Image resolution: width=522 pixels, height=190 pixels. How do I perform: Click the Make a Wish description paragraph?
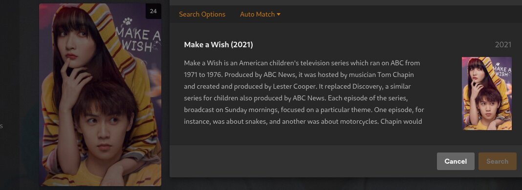pyautogui.click(x=304, y=92)
